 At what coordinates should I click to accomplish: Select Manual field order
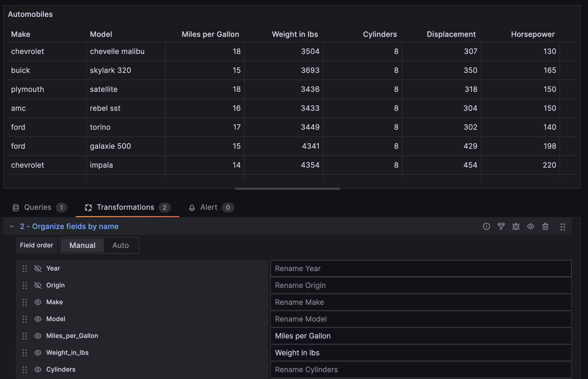[x=82, y=245]
